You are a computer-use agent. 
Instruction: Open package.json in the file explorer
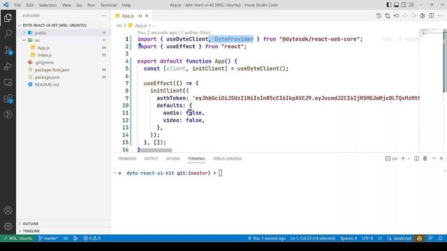click(x=47, y=77)
